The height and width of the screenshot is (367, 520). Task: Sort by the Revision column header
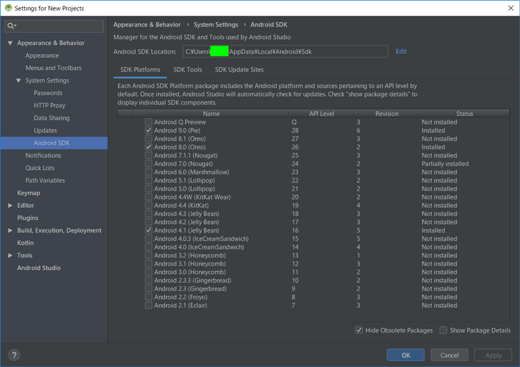pyautogui.click(x=387, y=114)
